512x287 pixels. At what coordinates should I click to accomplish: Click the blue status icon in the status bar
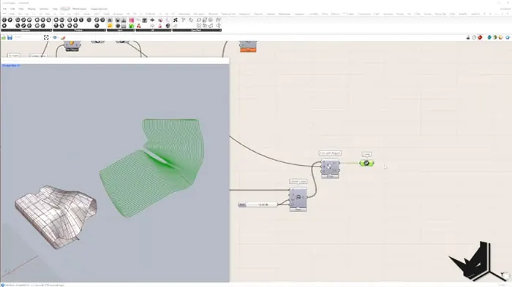point(3,285)
